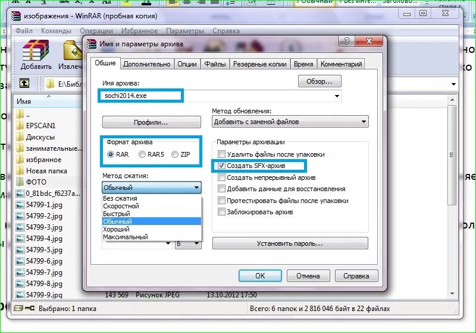Choose Максимальный compression method
The image size is (476, 333).
coord(152,237)
